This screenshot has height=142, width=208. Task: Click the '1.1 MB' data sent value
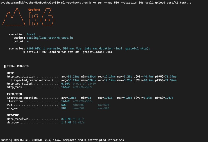[x=66, y=122]
